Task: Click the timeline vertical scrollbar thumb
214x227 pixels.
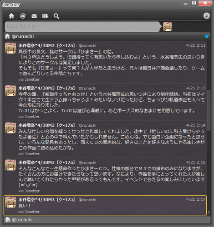Action: coord(209,110)
